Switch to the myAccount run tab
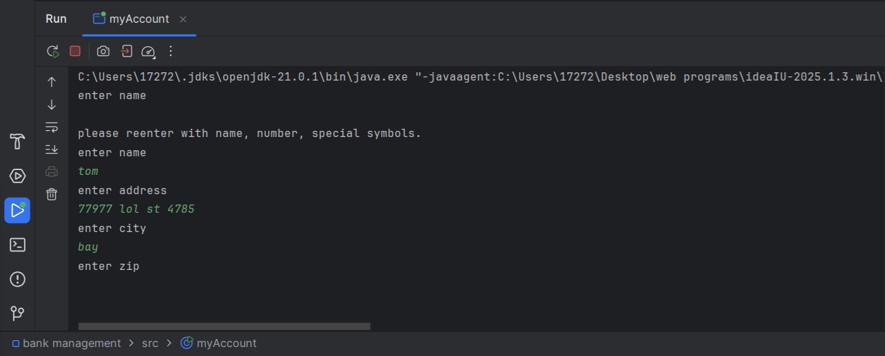 pos(138,19)
